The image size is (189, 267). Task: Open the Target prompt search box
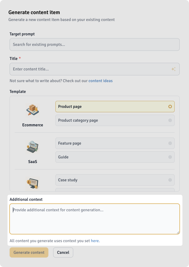click(94, 45)
